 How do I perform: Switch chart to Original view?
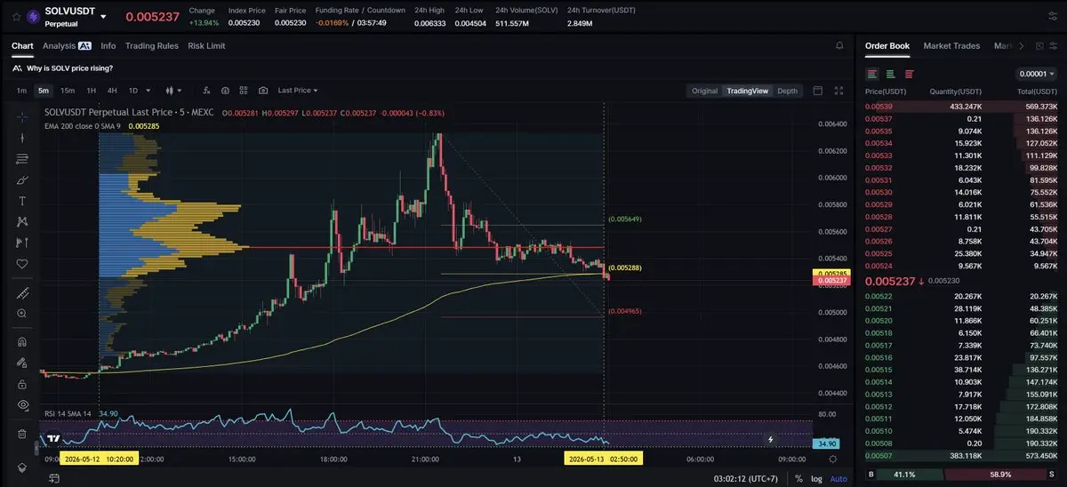pyautogui.click(x=704, y=91)
